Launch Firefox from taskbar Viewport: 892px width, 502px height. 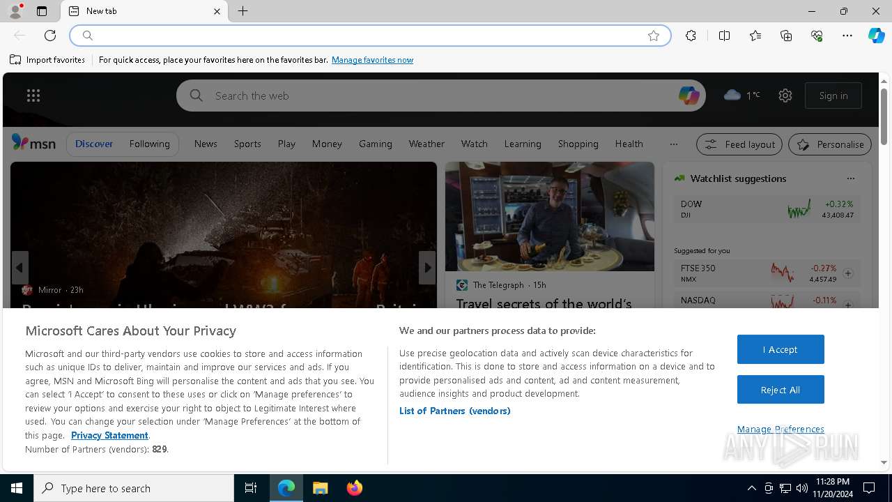pyautogui.click(x=354, y=488)
